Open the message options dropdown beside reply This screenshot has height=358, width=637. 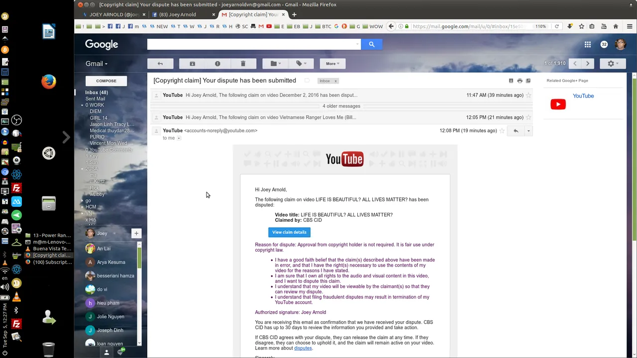click(x=529, y=131)
